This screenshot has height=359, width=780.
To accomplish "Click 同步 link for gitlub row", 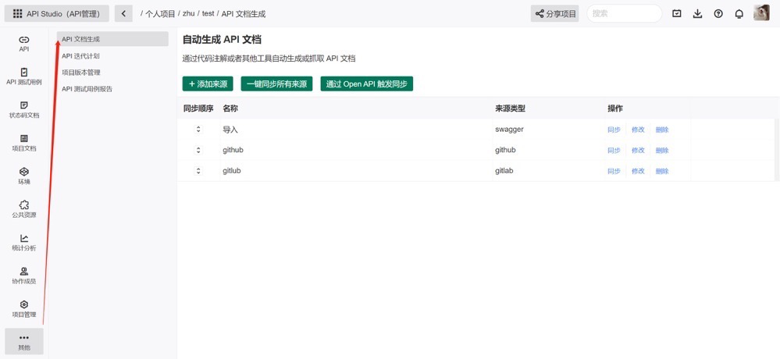I will 614,171.
